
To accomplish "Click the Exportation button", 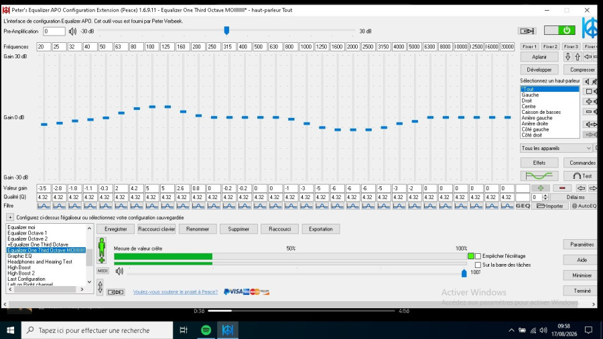I will (x=321, y=229).
